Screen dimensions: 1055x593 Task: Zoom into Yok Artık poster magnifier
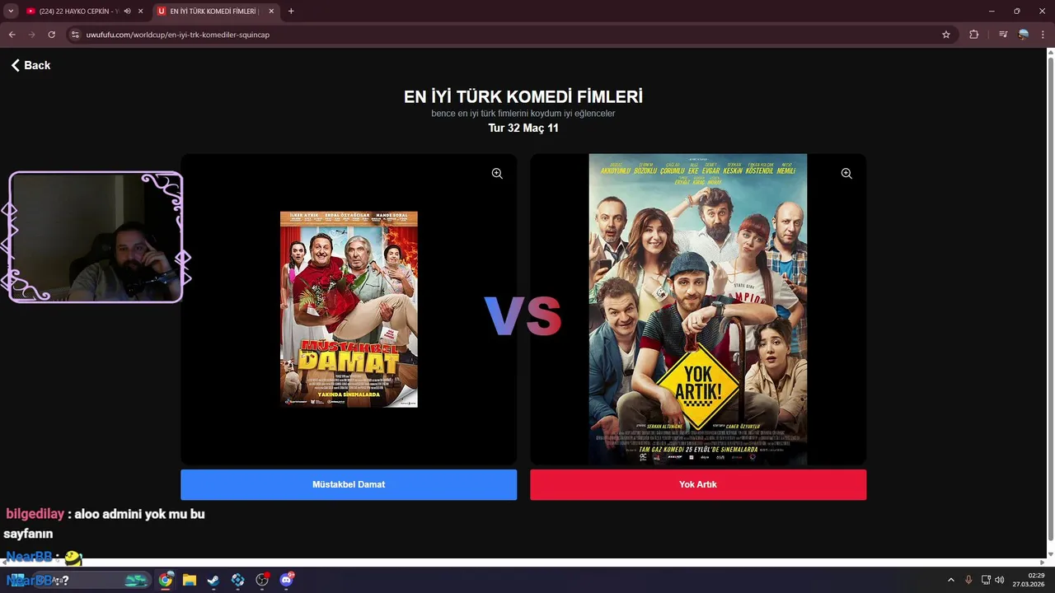(x=846, y=174)
